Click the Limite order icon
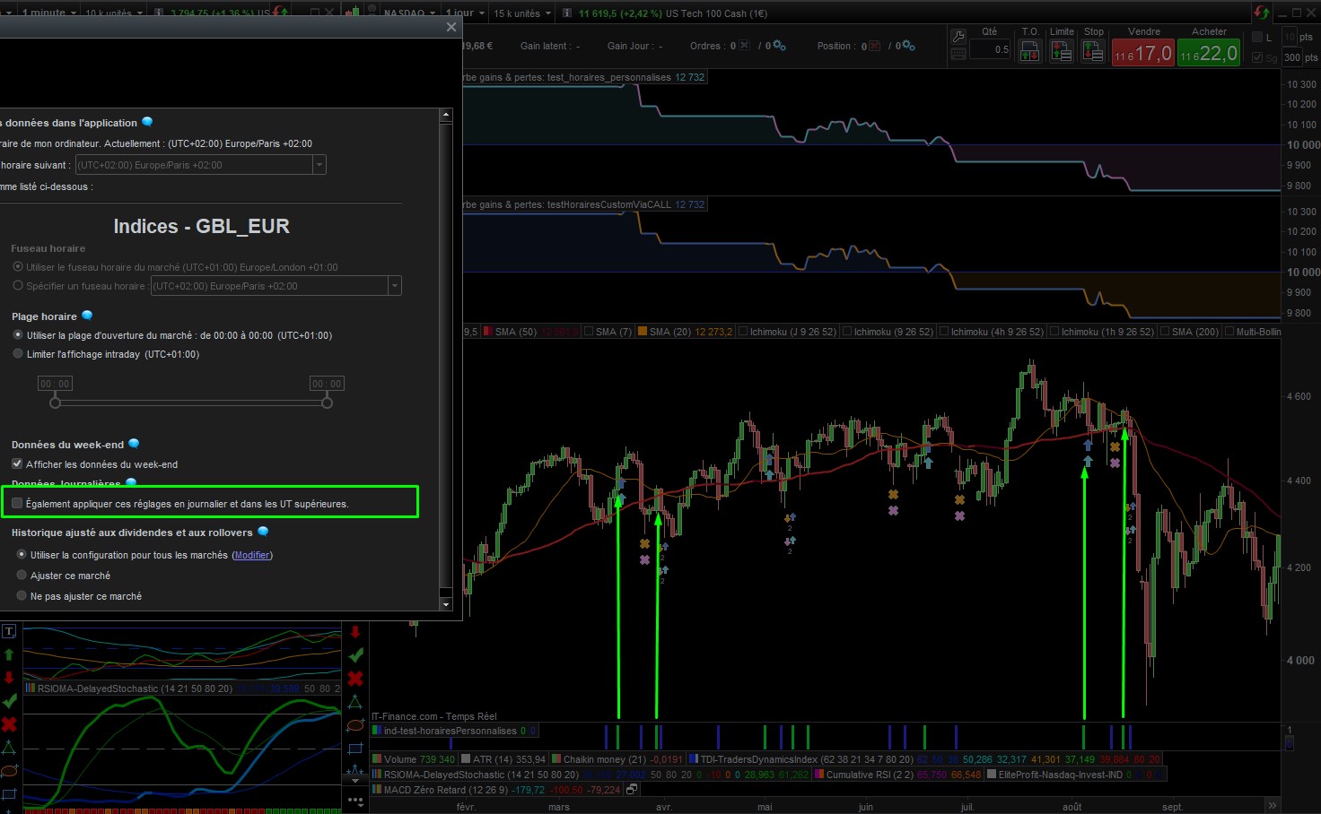 1062,51
